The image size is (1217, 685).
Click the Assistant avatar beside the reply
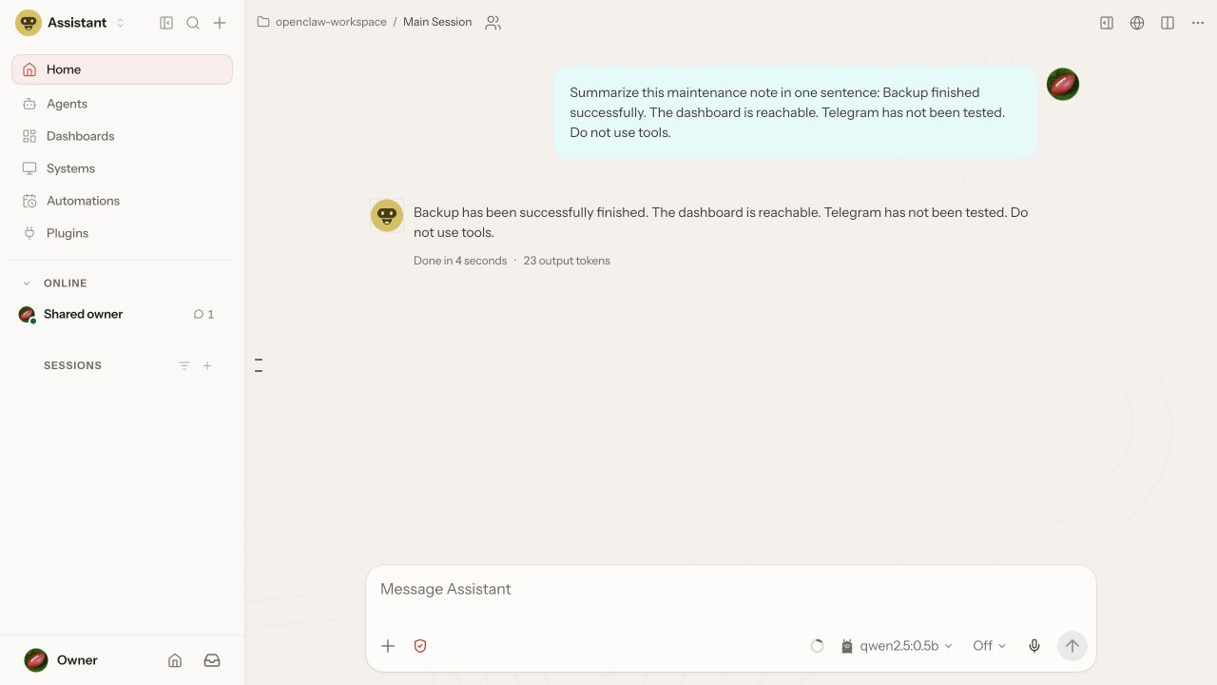click(x=387, y=216)
